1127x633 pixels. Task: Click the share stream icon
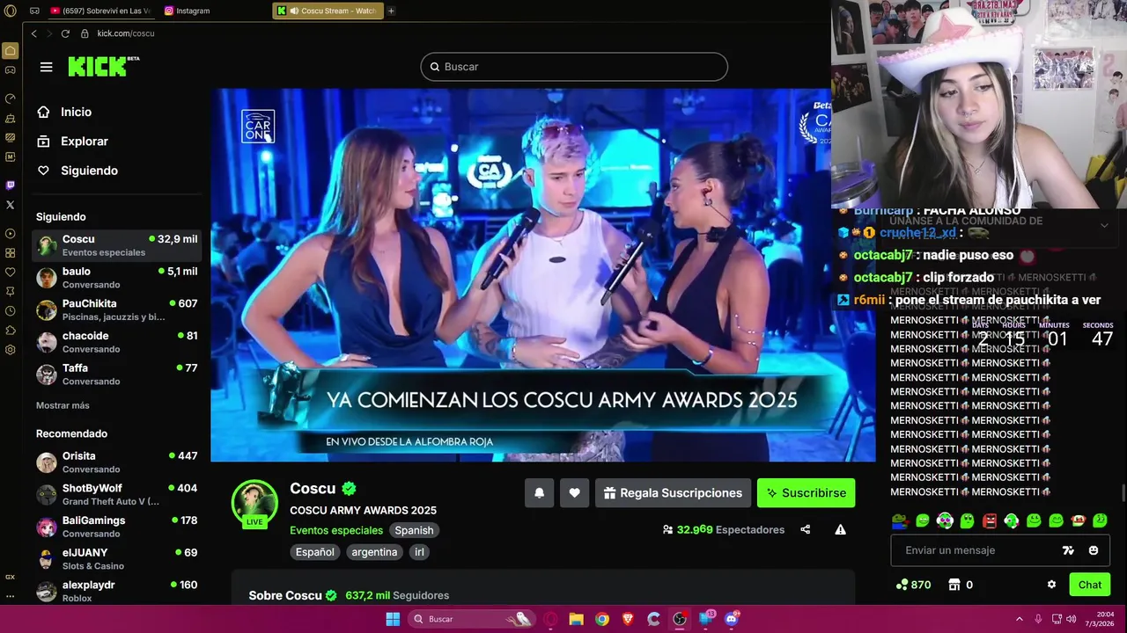point(805,529)
